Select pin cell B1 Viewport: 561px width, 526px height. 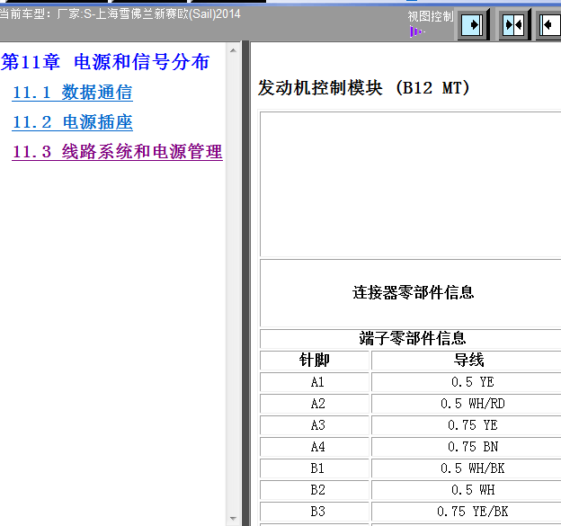click(314, 468)
